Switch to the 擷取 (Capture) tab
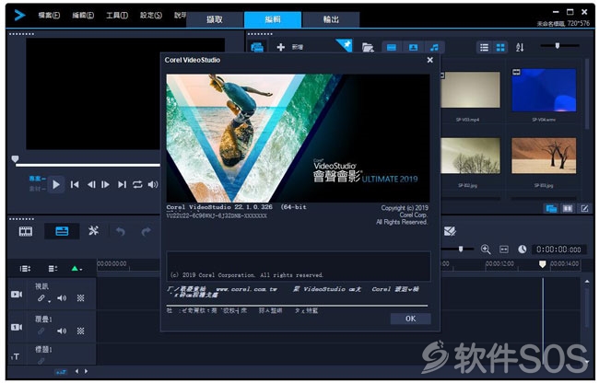Viewport: 599px width, 383px height. pos(215,19)
